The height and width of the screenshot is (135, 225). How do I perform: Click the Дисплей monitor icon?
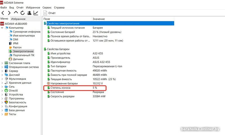(6, 75)
